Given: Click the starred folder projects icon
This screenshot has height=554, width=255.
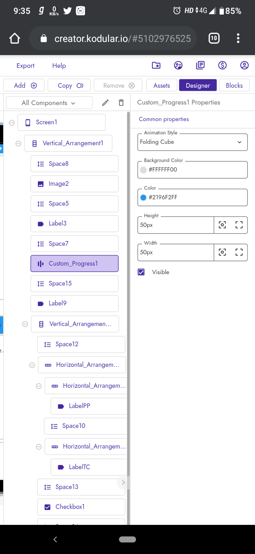Looking at the screenshot, I should click(x=156, y=65).
